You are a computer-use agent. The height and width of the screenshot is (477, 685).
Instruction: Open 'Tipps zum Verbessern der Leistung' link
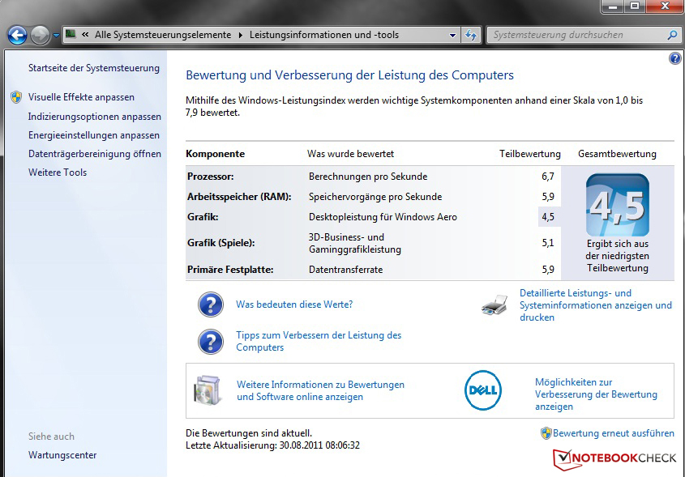tap(319, 341)
